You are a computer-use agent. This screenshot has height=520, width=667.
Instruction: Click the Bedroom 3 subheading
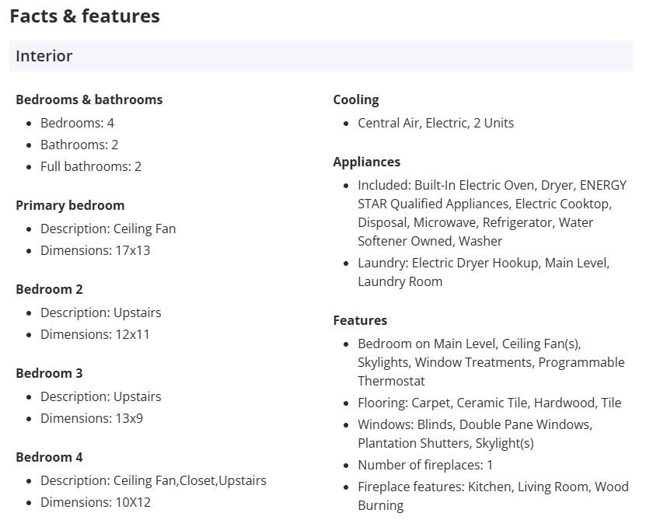click(x=49, y=373)
